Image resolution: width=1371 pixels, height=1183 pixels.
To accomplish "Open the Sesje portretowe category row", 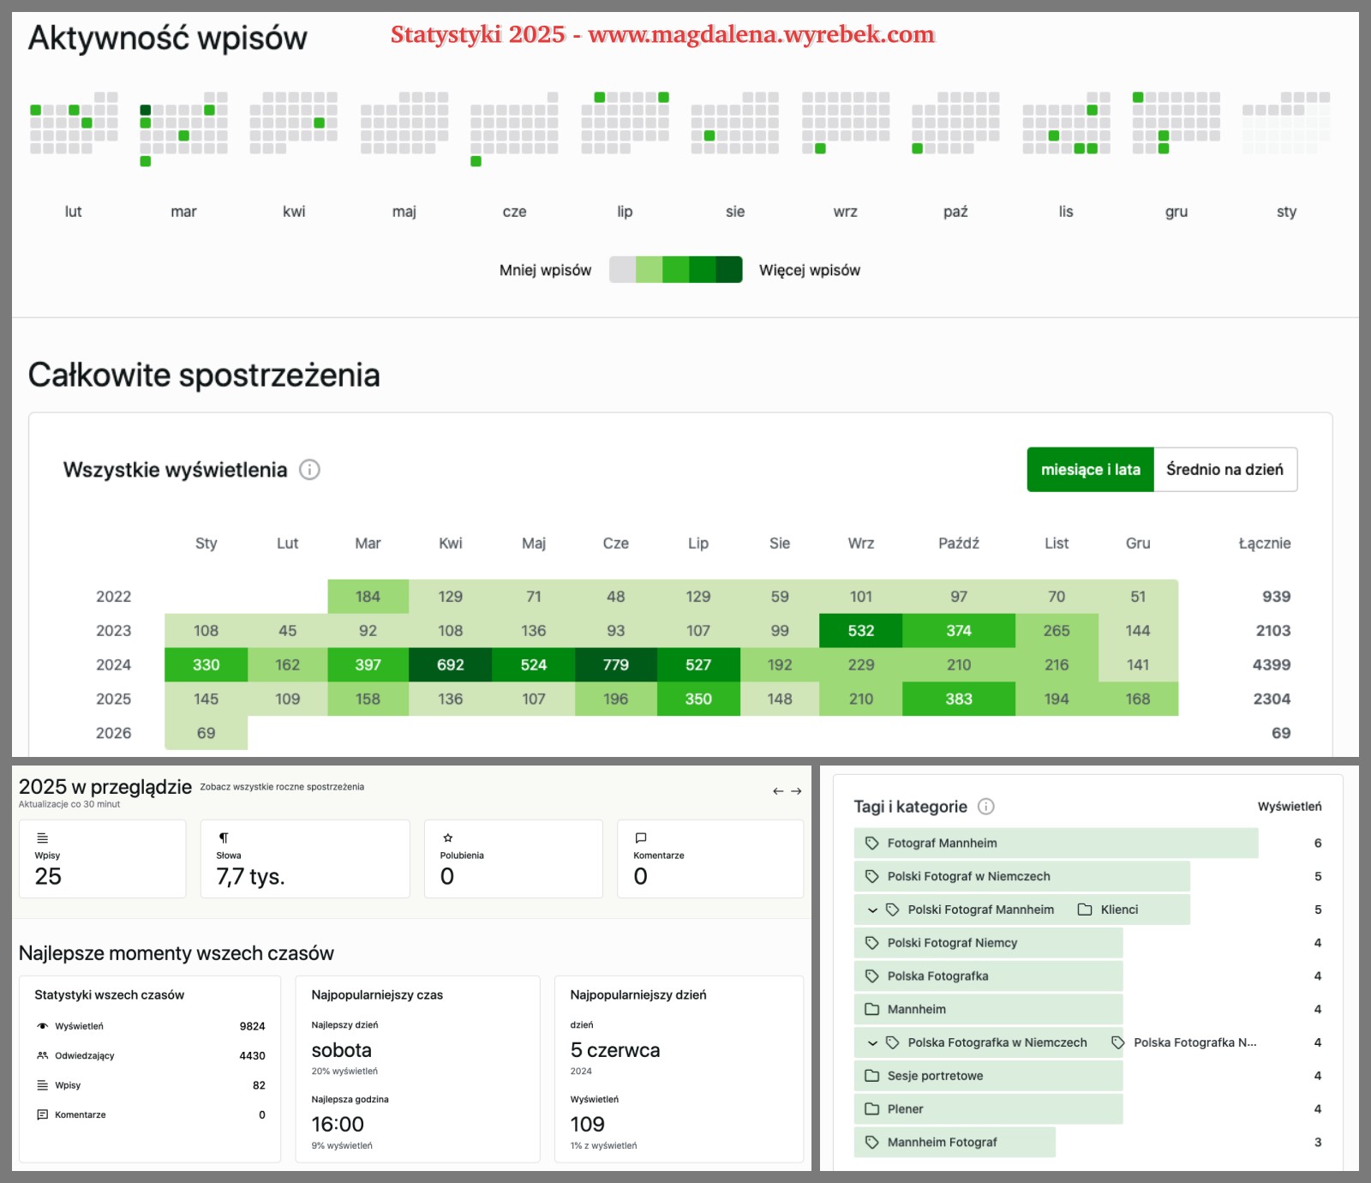I will click(x=935, y=1076).
